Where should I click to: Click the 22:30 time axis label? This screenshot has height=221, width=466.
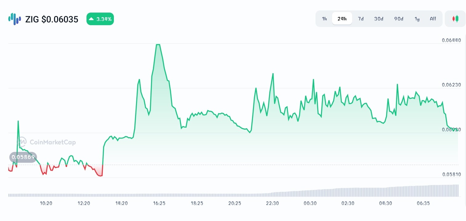click(272, 203)
